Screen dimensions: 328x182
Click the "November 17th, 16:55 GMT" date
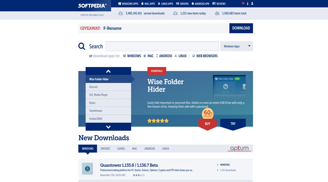click(113, 175)
